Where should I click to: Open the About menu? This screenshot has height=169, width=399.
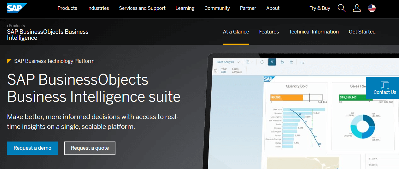pyautogui.click(x=273, y=8)
